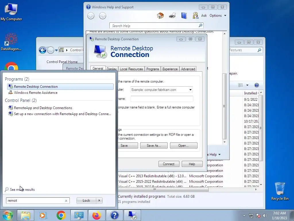294x221 pixels.
Task: Open the Advanced tab
Action: [188, 69]
